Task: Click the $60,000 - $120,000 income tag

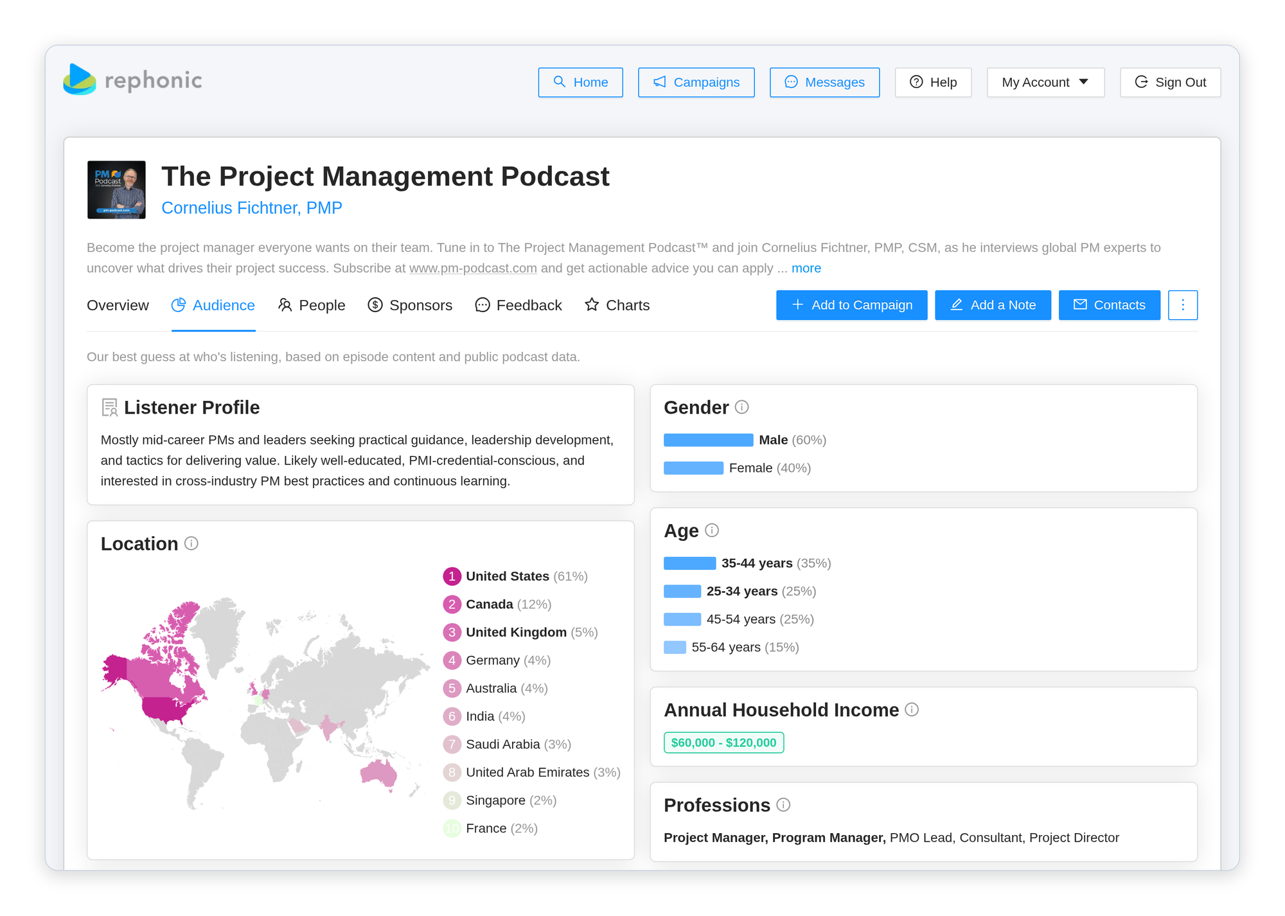Action: click(723, 743)
